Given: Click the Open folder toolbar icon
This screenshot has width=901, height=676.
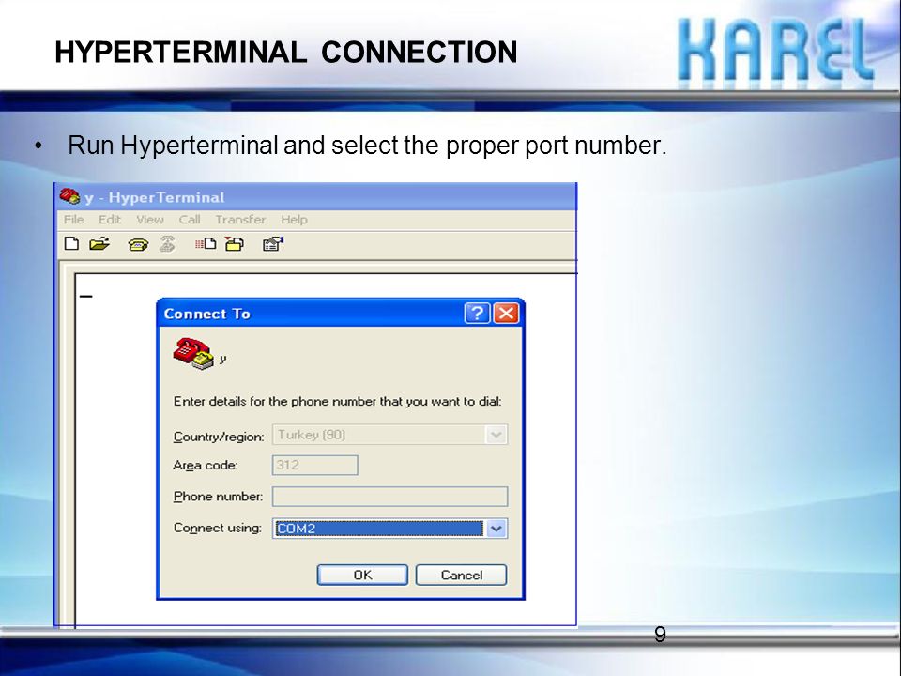Looking at the screenshot, I should pyautogui.click(x=99, y=244).
